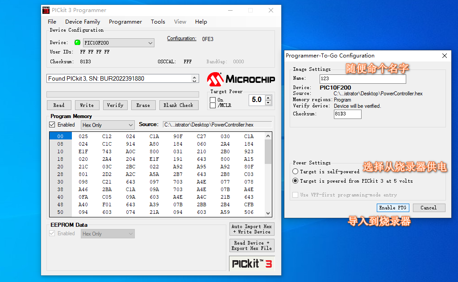Open Program Memory Hex Only dropdown
The height and width of the screenshot is (282, 458).
click(x=108, y=125)
